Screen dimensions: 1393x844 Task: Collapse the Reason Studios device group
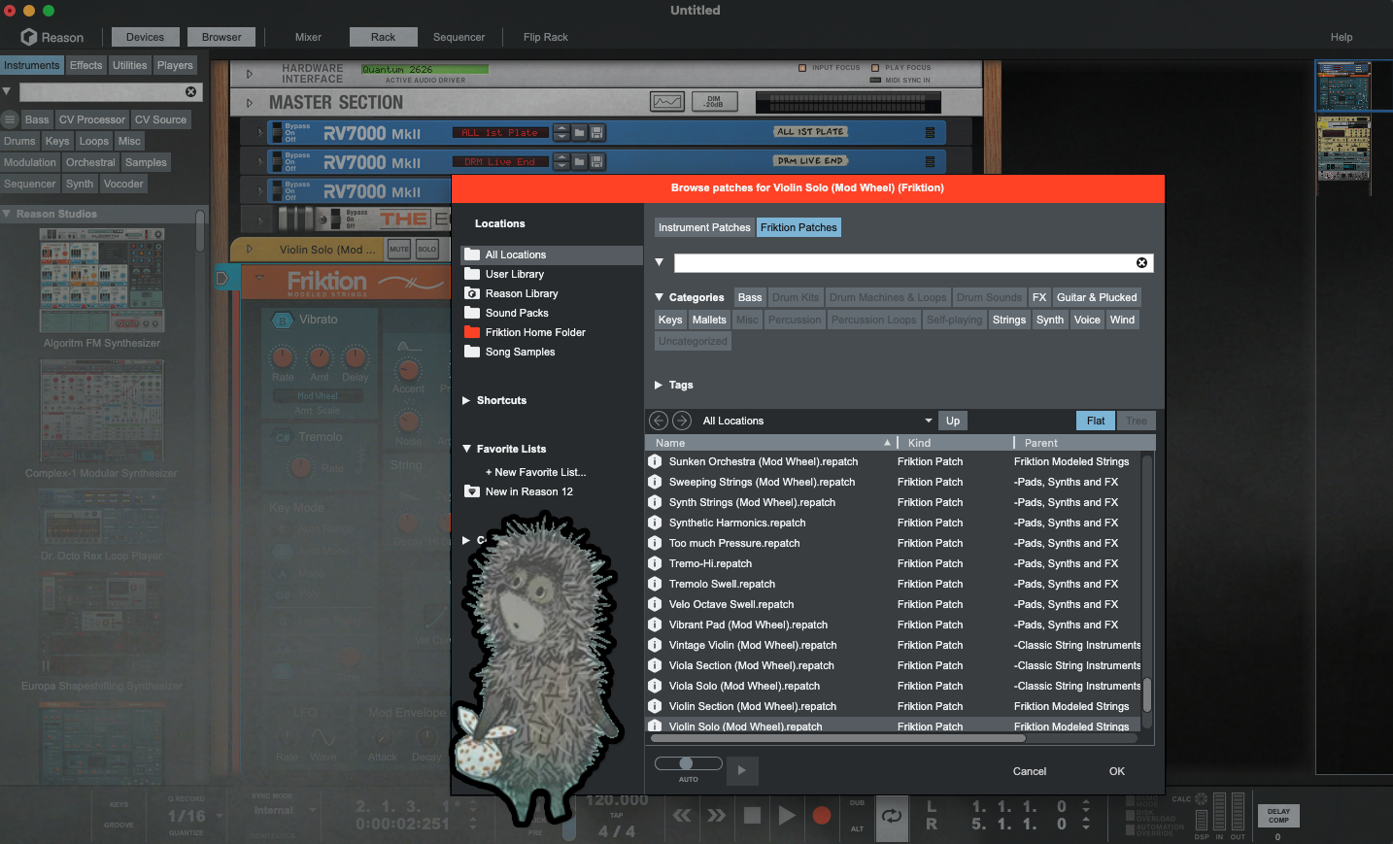click(x=7, y=214)
